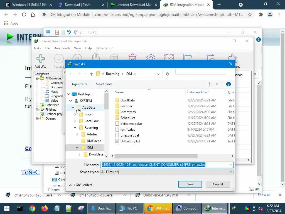Open Chrome extensions puzzle icon

[261, 14]
